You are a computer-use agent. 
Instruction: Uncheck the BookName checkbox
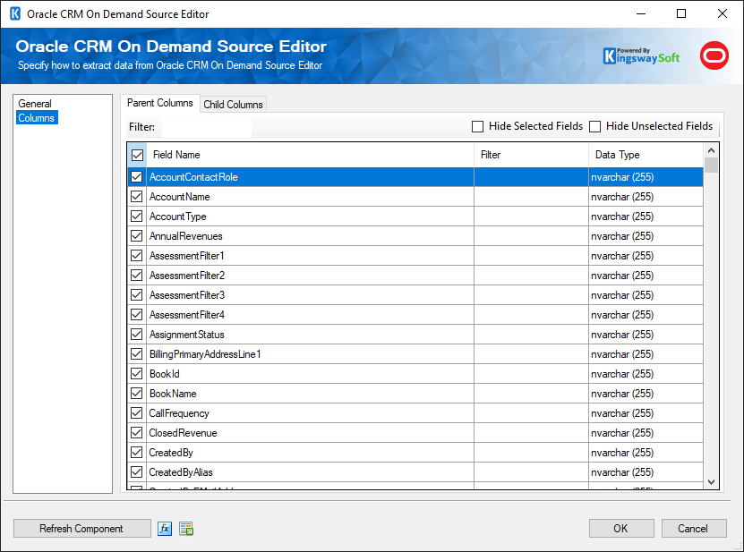[x=137, y=393]
